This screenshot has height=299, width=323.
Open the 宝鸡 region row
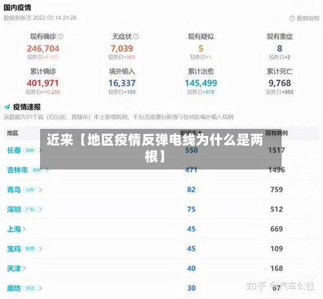161,249
